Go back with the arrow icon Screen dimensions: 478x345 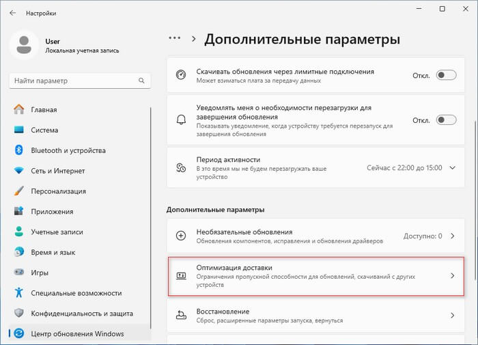point(12,13)
